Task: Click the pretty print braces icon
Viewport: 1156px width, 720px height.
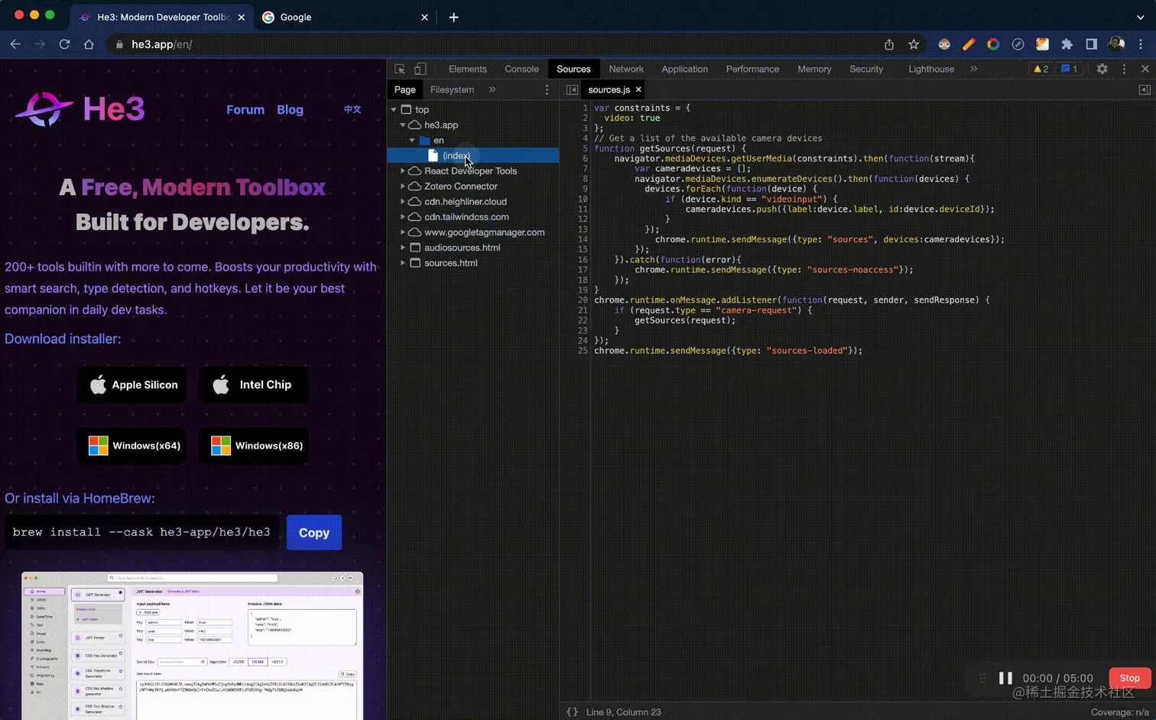Action: pyautogui.click(x=572, y=712)
